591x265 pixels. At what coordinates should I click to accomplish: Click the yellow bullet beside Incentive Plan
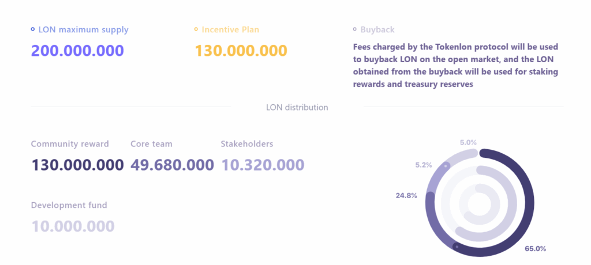[196, 29]
